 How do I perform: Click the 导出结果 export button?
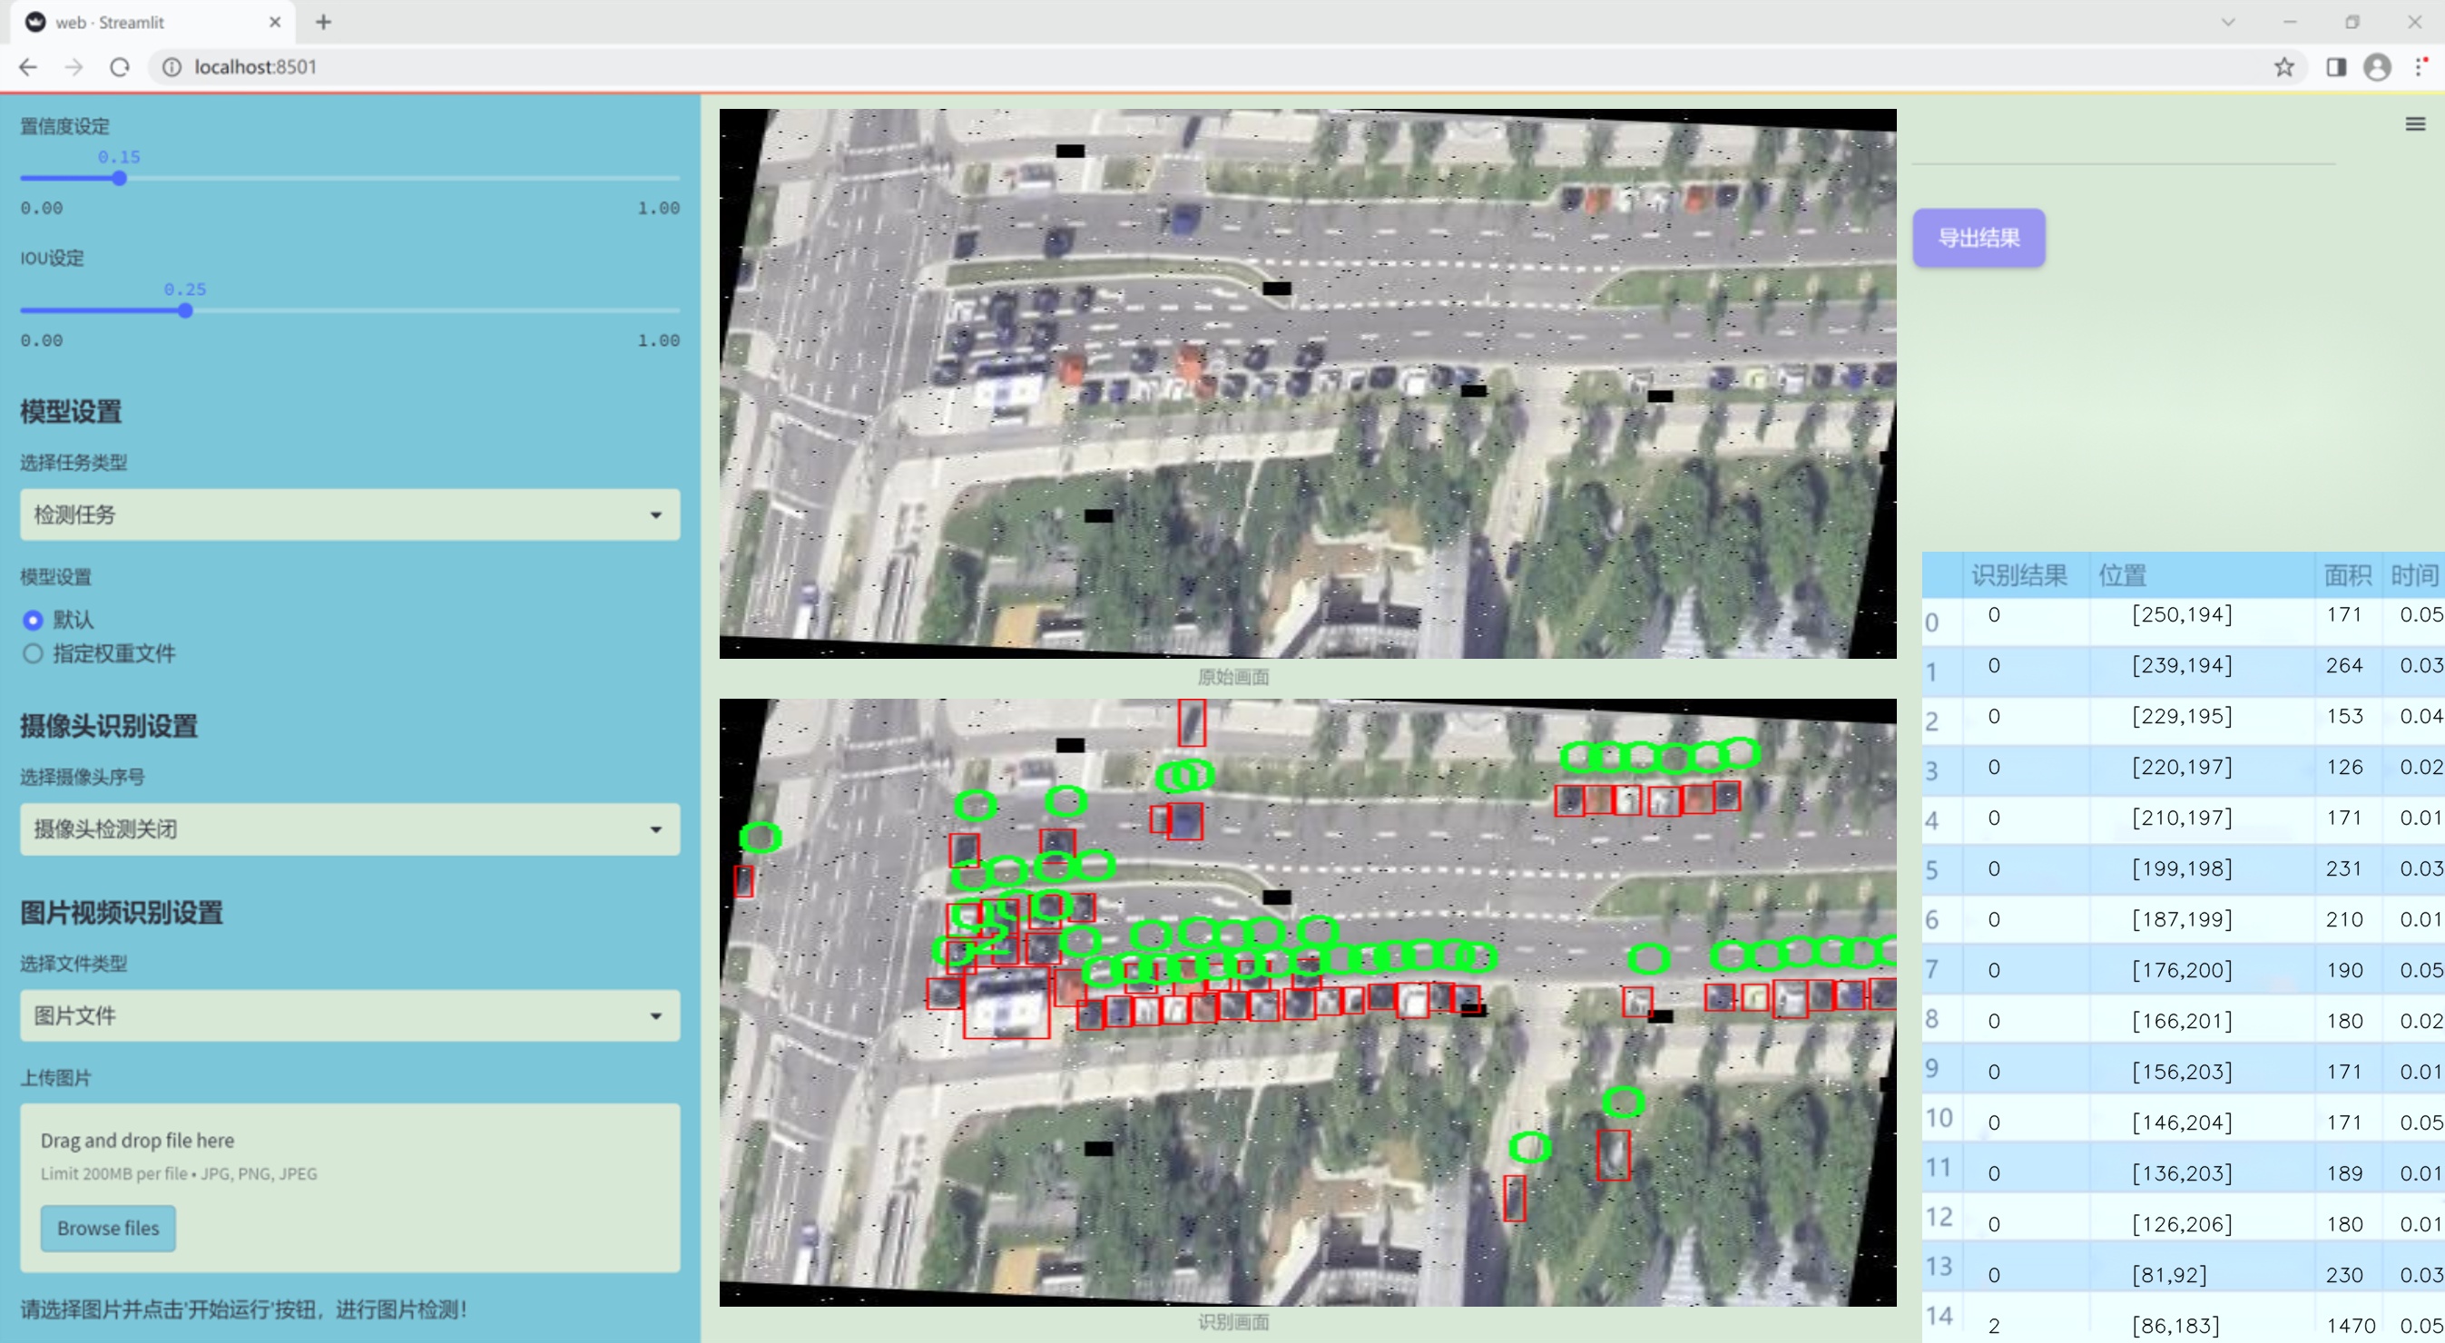1978,237
